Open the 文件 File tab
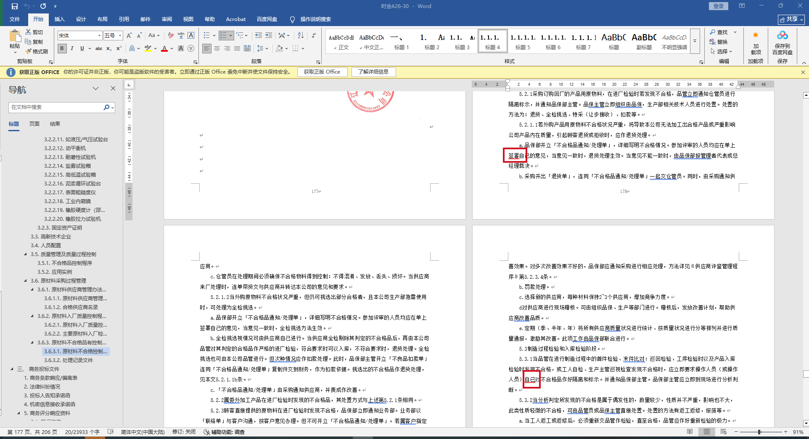The width and height of the screenshot is (809, 439). tap(15, 19)
